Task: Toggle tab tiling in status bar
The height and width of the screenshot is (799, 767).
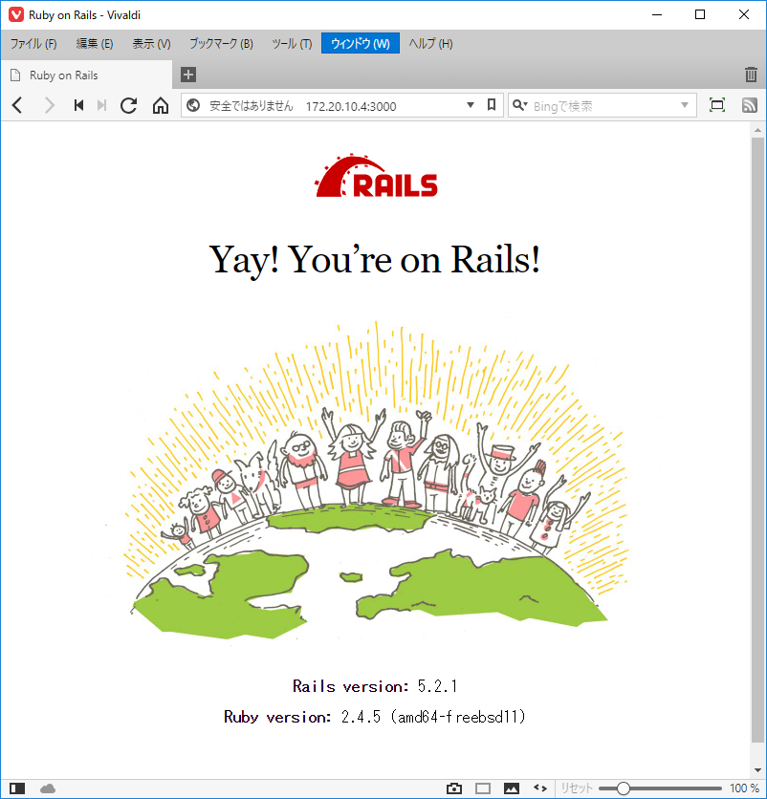Action: (x=483, y=788)
